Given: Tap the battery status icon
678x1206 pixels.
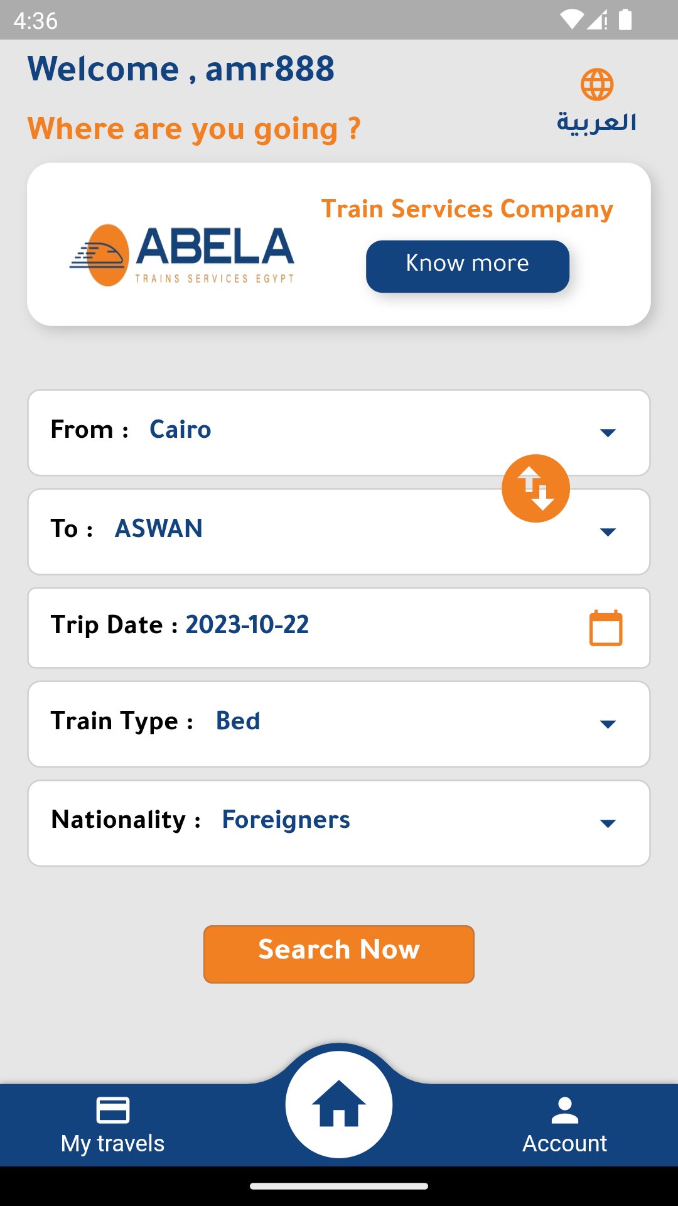Looking at the screenshot, I should (625, 20).
